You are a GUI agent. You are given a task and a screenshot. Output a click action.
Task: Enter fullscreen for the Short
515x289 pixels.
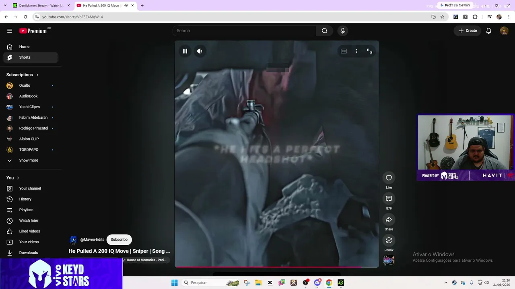[x=369, y=51]
